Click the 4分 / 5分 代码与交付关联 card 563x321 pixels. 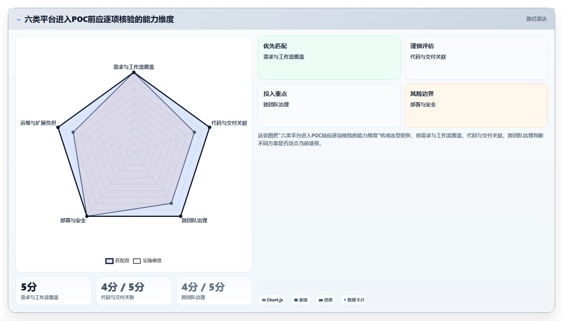[x=134, y=291]
